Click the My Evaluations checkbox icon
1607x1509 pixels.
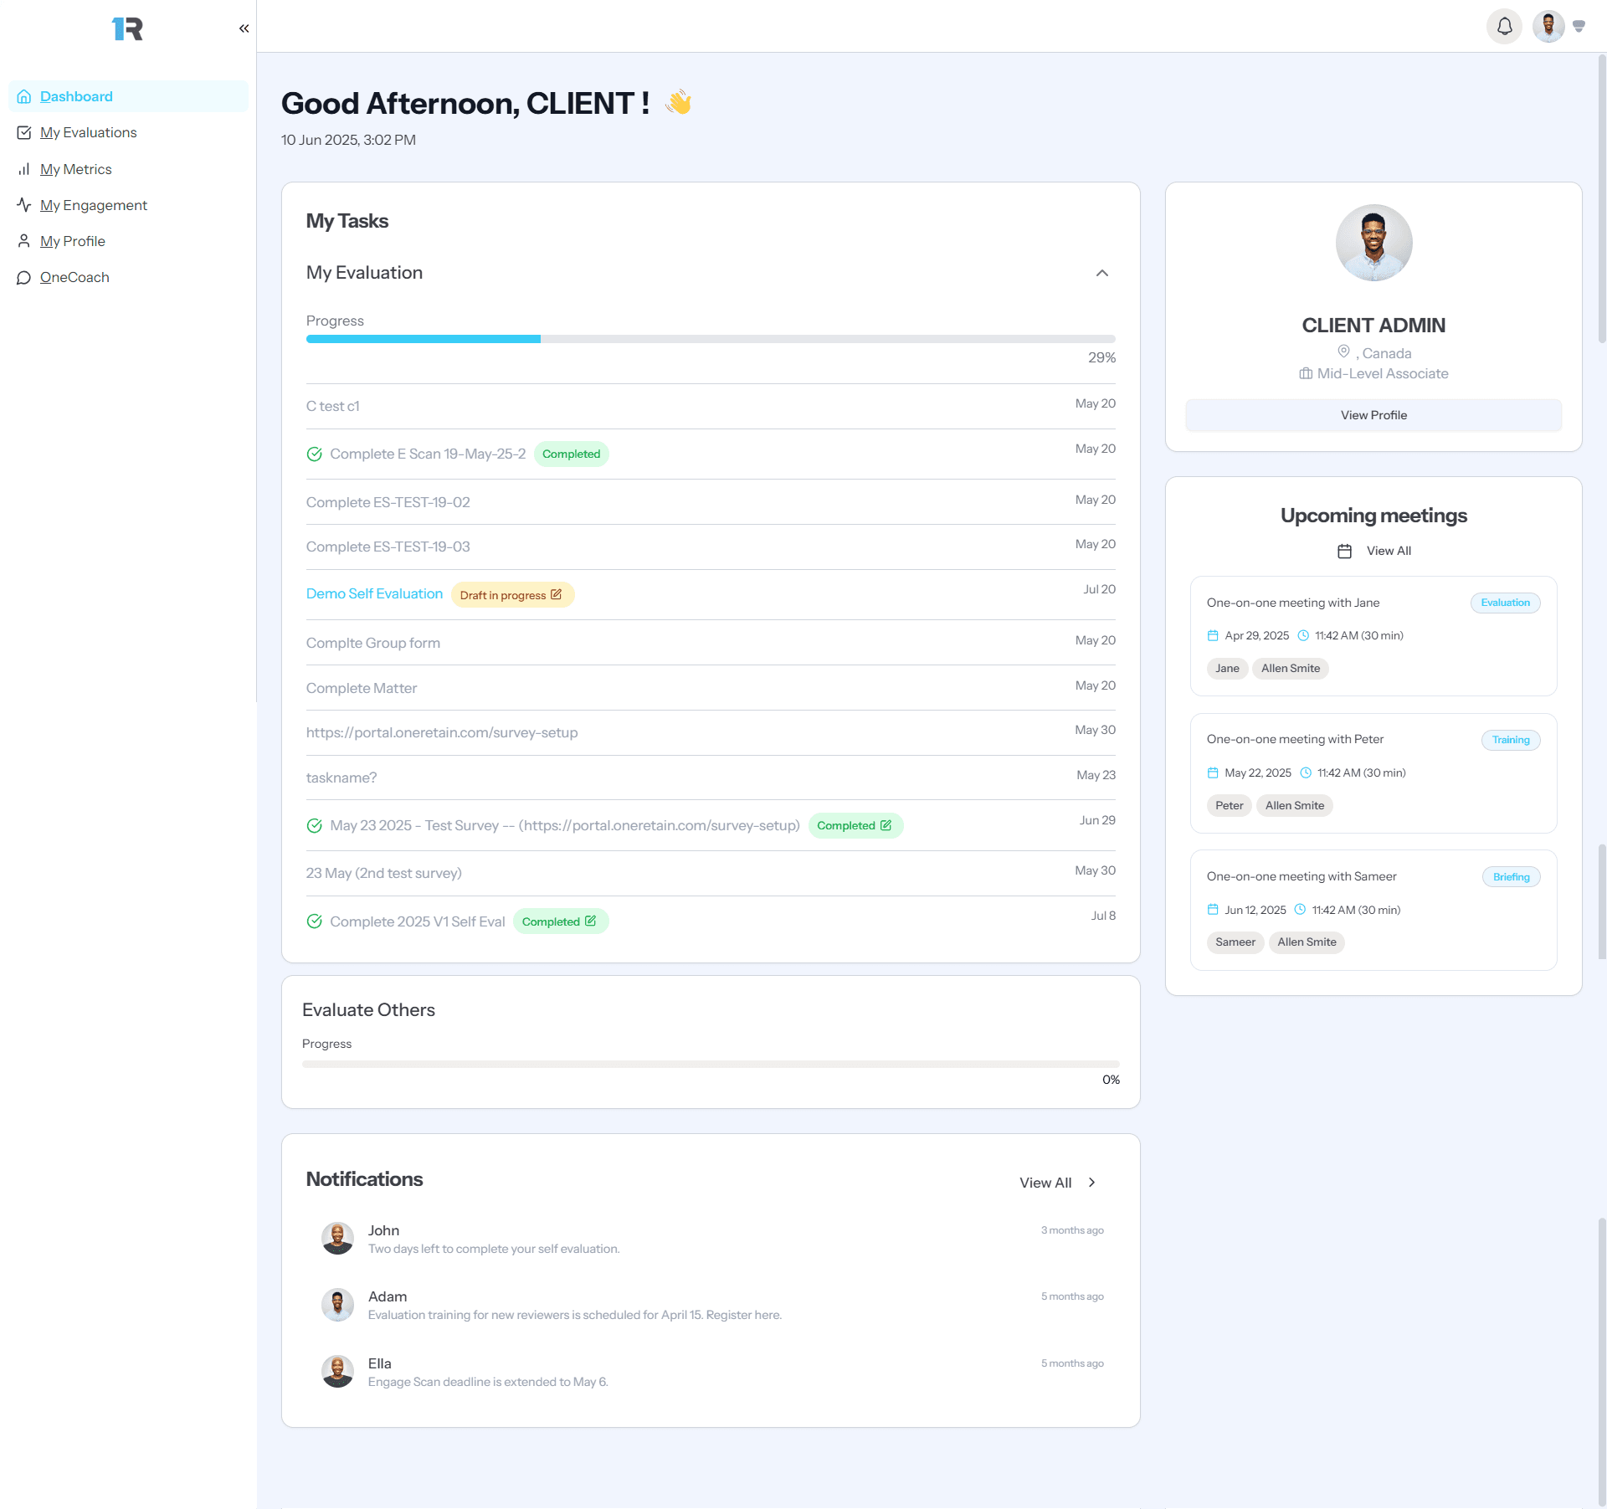click(x=24, y=132)
